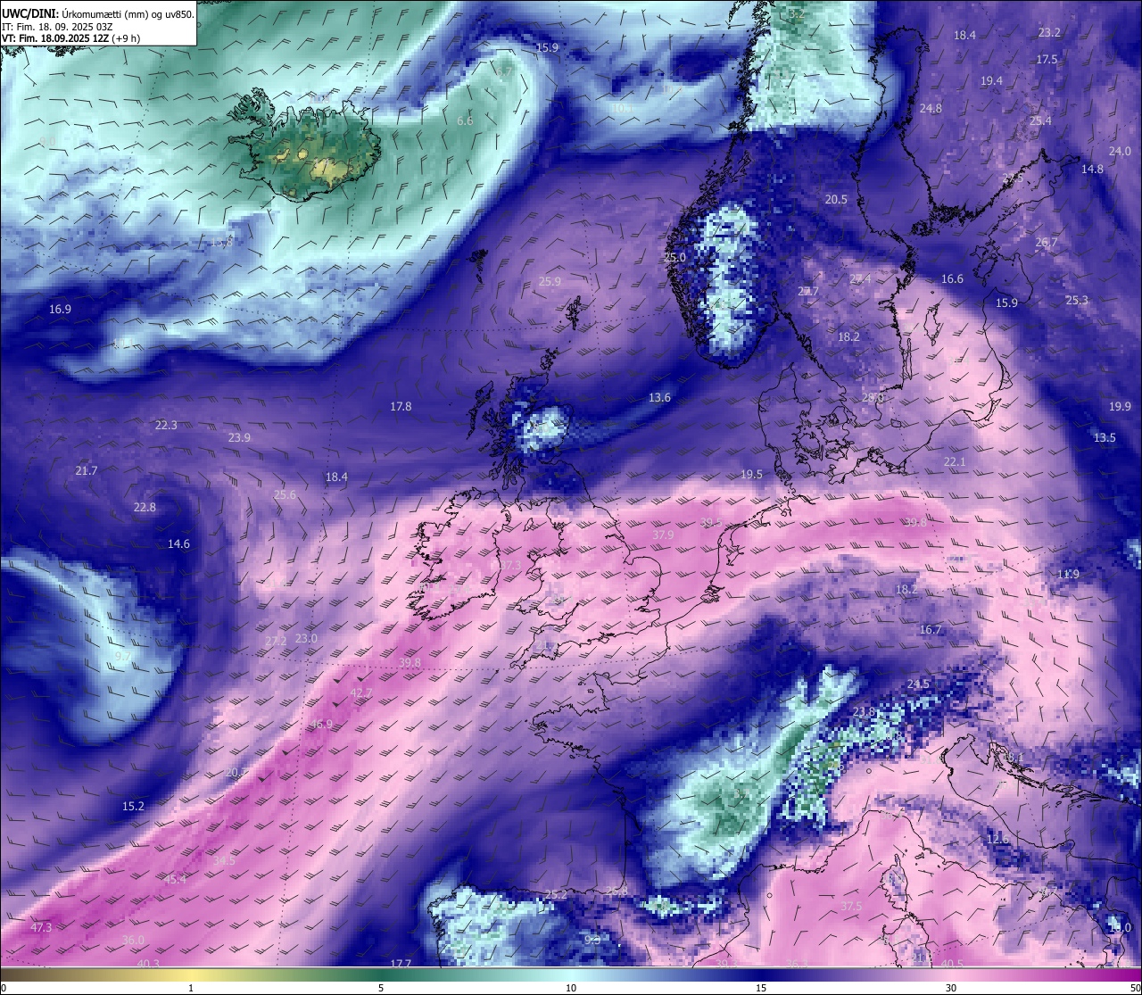Click the map value "25.2"
Viewport: 1142px width, 995px height.
[556, 895]
